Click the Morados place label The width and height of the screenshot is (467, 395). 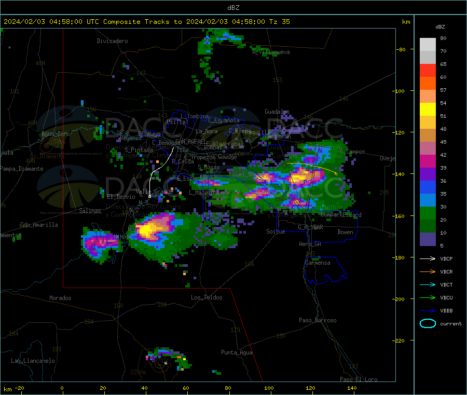60,298
